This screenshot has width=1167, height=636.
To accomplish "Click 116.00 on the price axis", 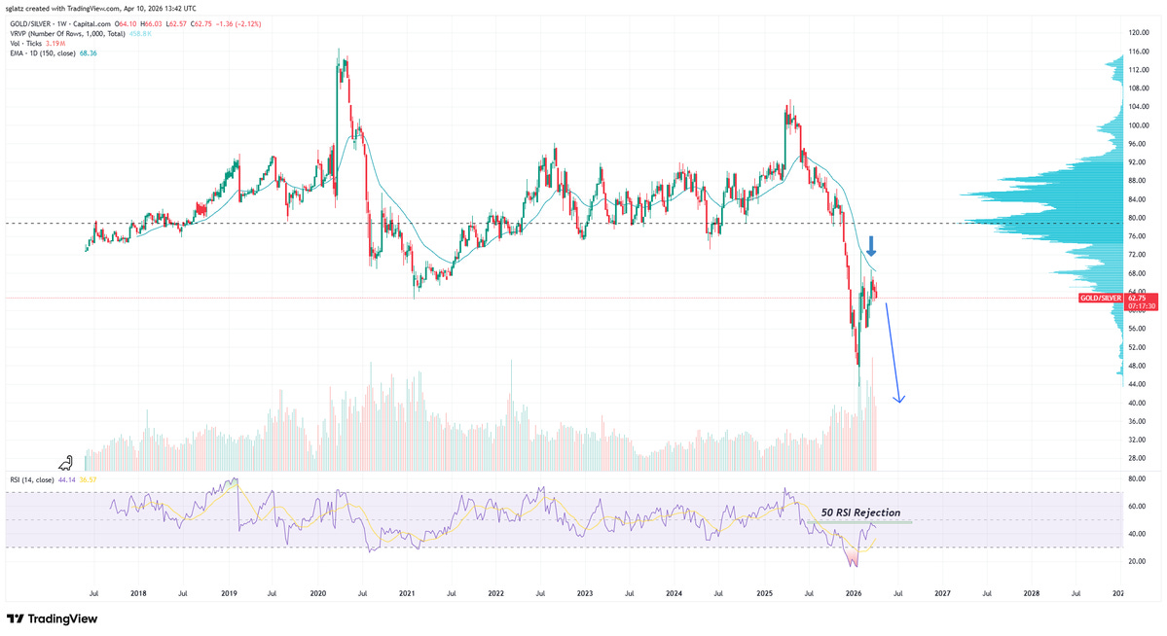I will click(x=1138, y=52).
